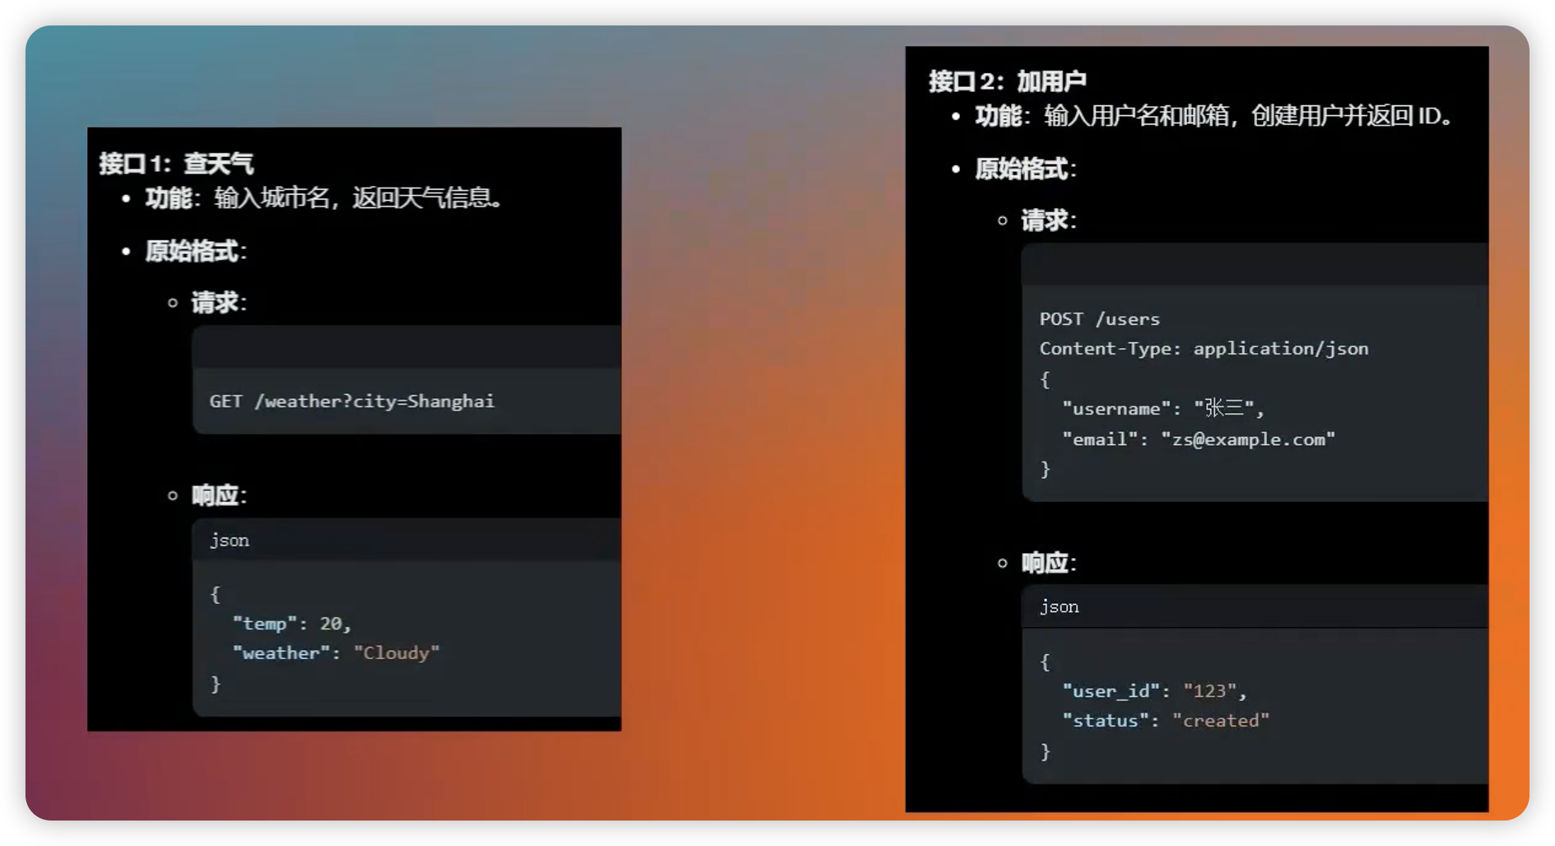Image resolution: width=1555 pixels, height=846 pixels.
Task: Click the username value 张三
Action: coord(1229,407)
